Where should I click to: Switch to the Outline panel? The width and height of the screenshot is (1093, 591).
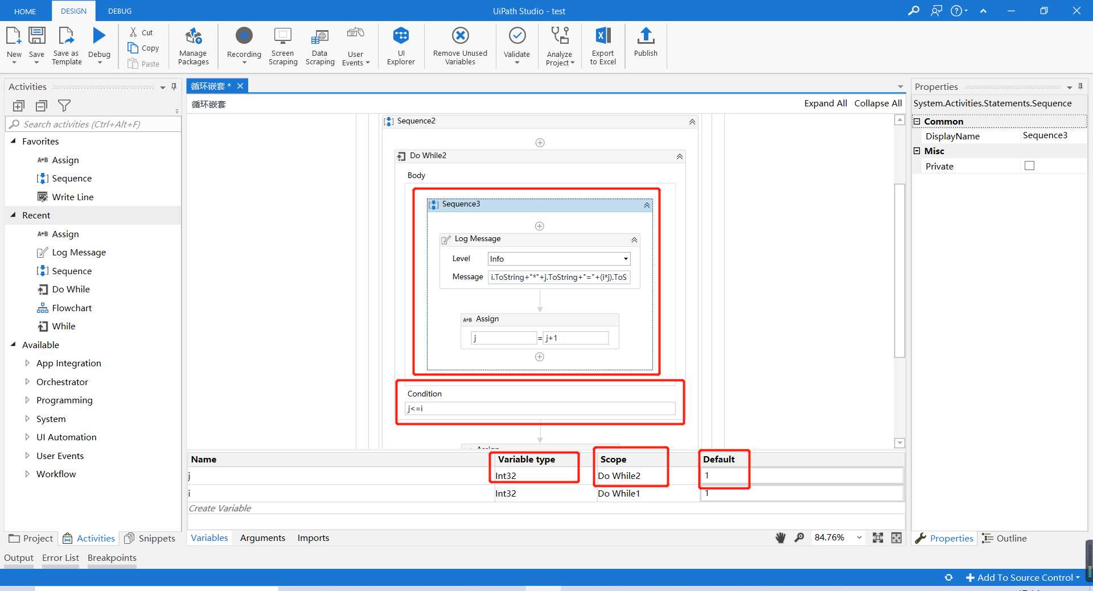coord(1005,538)
